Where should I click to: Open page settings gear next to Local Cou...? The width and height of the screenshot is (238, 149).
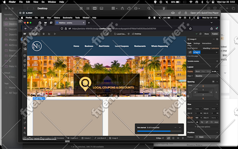tap(128, 34)
